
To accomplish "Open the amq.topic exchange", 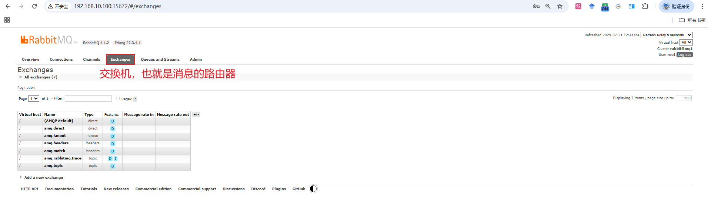I will pyautogui.click(x=53, y=166).
